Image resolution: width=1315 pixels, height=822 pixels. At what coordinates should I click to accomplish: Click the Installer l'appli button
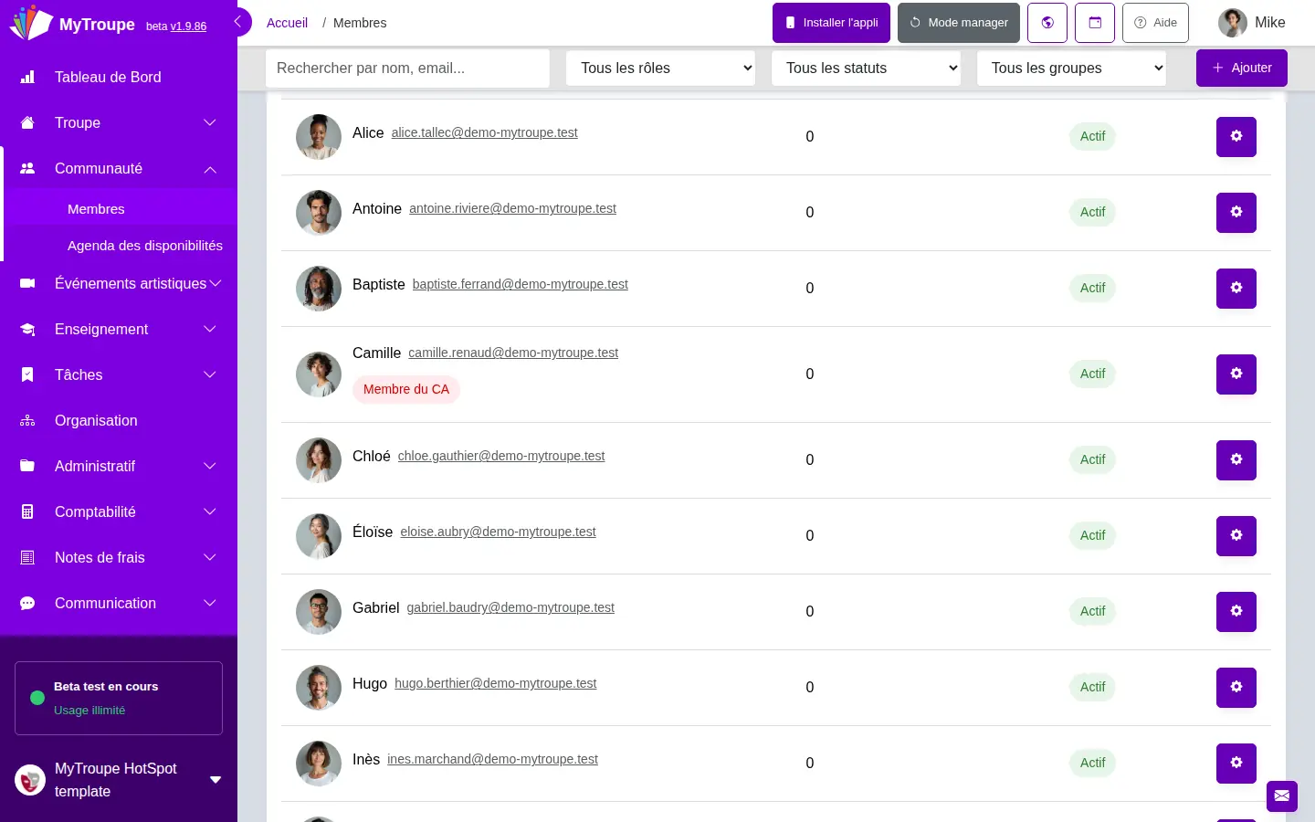click(x=831, y=23)
